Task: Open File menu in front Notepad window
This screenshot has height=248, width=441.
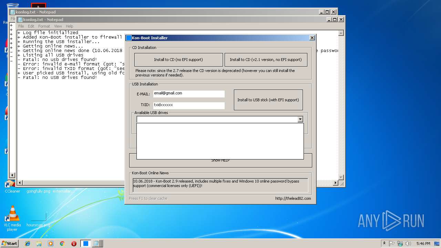Action: pos(21,26)
